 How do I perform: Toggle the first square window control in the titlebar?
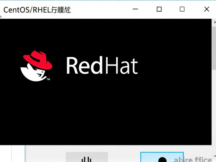[x=159, y=9]
